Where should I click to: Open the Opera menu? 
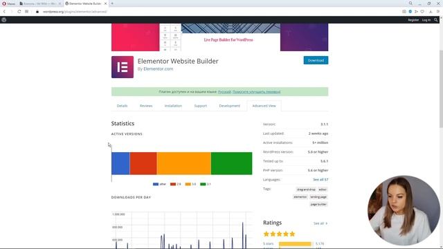click(8, 3)
